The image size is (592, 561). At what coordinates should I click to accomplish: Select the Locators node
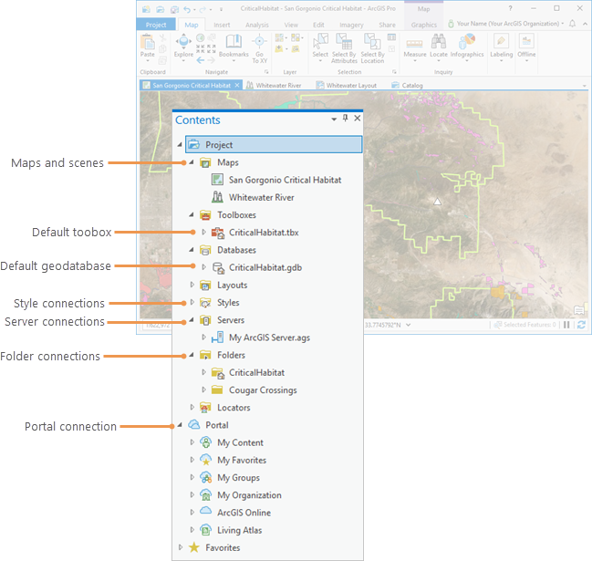234,408
